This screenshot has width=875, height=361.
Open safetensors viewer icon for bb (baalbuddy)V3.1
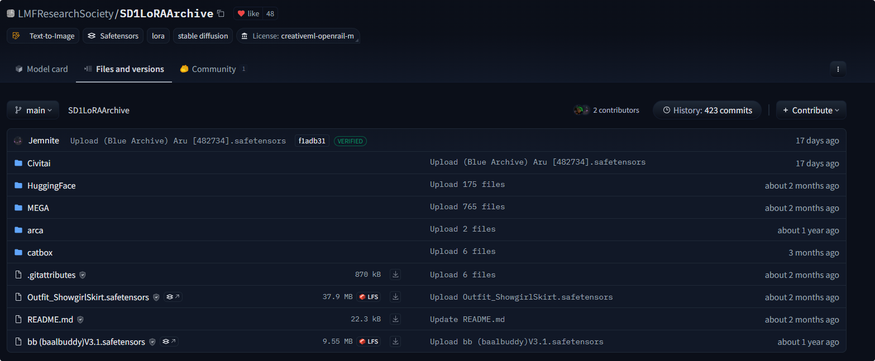point(169,341)
